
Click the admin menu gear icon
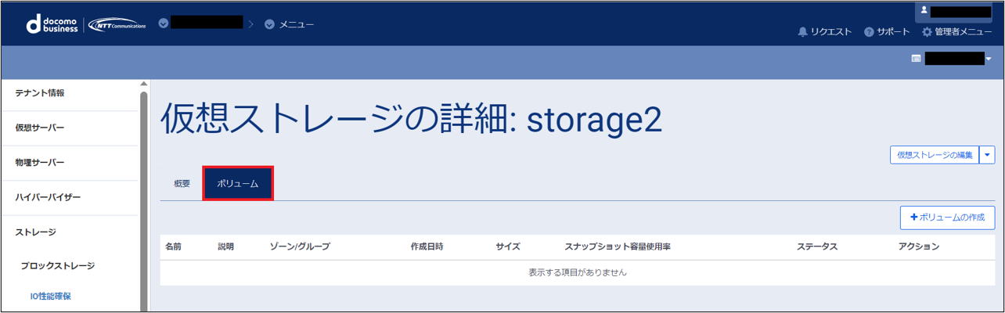tap(927, 32)
